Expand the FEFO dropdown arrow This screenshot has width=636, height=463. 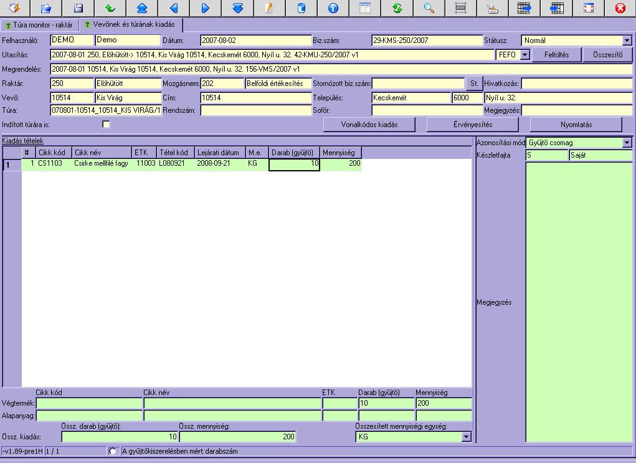pos(524,55)
